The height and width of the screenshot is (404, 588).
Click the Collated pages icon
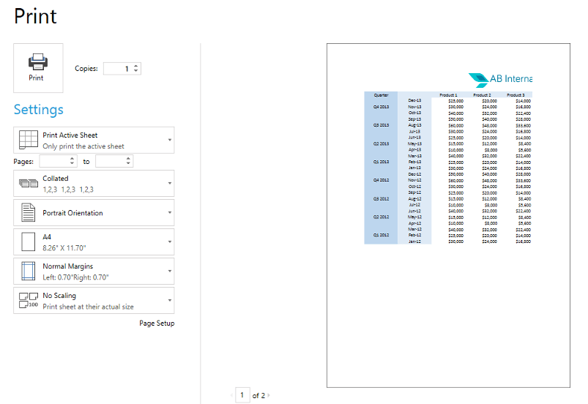pyautogui.click(x=29, y=183)
